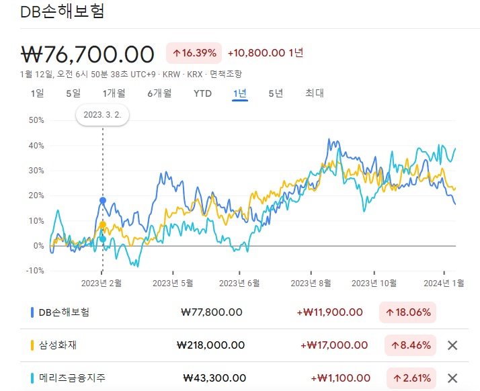Select the 1일 time range tab
This screenshot has width=480, height=391.
pyautogui.click(x=38, y=93)
